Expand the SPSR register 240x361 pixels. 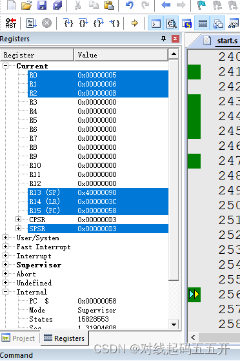(x=19, y=229)
